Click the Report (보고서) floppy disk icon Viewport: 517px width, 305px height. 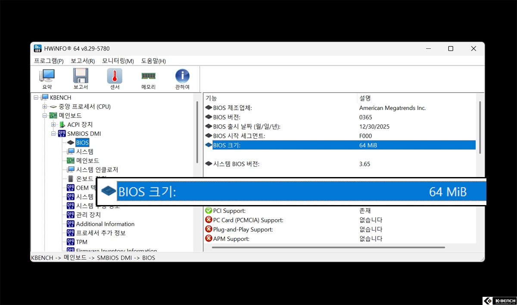pyautogui.click(x=81, y=79)
